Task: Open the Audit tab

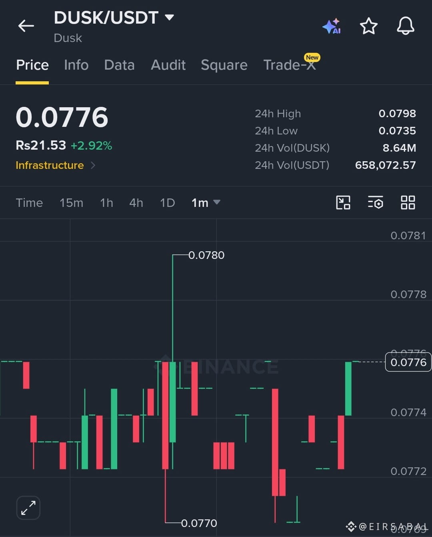Action: (168, 65)
